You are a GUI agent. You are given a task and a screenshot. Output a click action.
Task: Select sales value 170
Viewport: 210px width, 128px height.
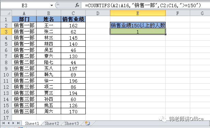coord(73,111)
